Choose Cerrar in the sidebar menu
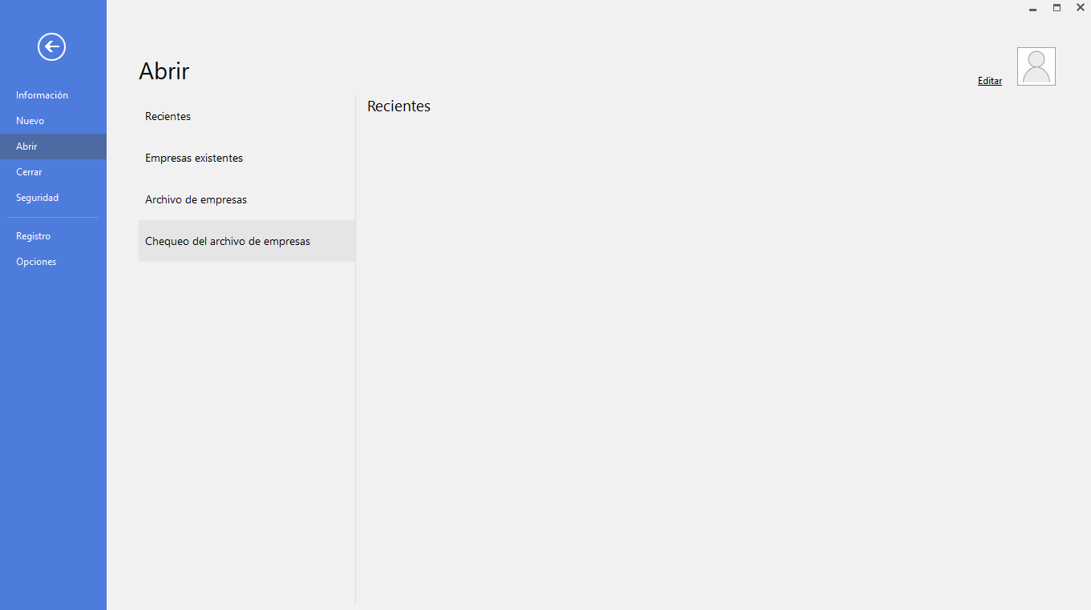The height and width of the screenshot is (610, 1091). pos(53,172)
